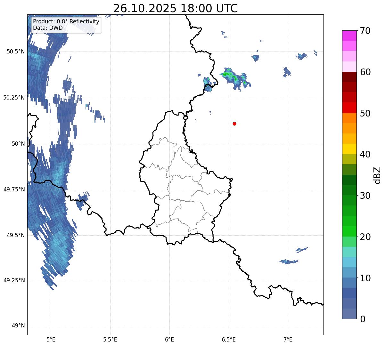Click the longitude label '5°E'

tap(51, 339)
